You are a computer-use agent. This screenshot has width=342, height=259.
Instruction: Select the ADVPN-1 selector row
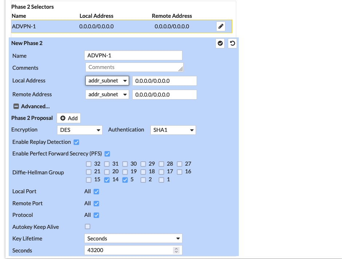pyautogui.click(x=109, y=27)
